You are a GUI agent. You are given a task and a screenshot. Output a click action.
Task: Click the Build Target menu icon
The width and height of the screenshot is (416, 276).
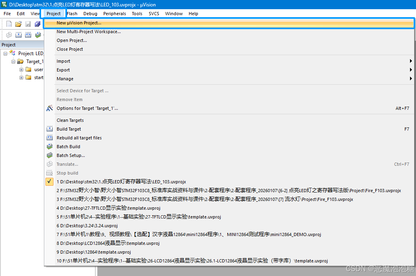pos(49,129)
